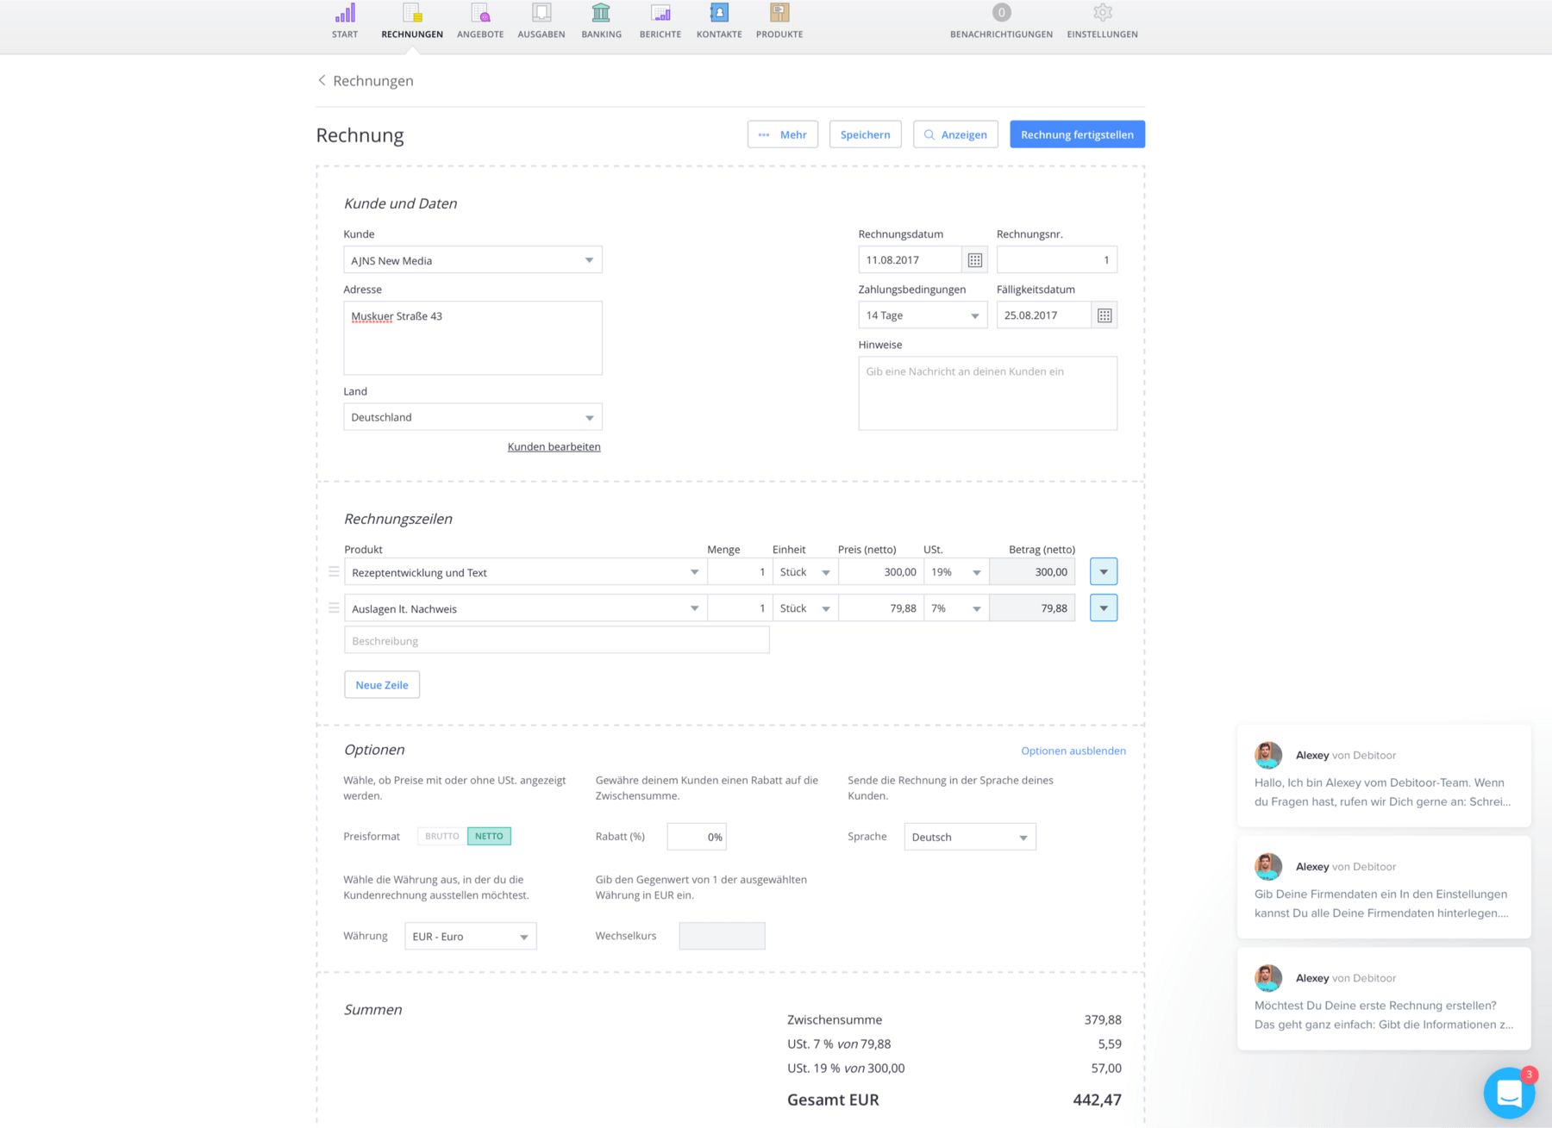1552x1128 pixels.
Task: Open Kontakte icon
Action: (x=719, y=14)
